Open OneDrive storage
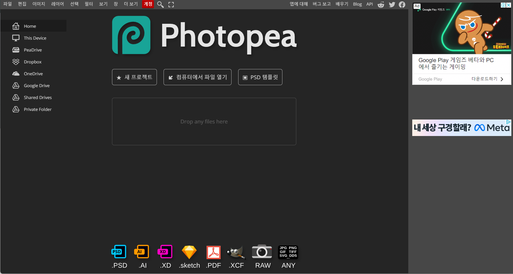Image resolution: width=513 pixels, height=274 pixels. point(33,74)
